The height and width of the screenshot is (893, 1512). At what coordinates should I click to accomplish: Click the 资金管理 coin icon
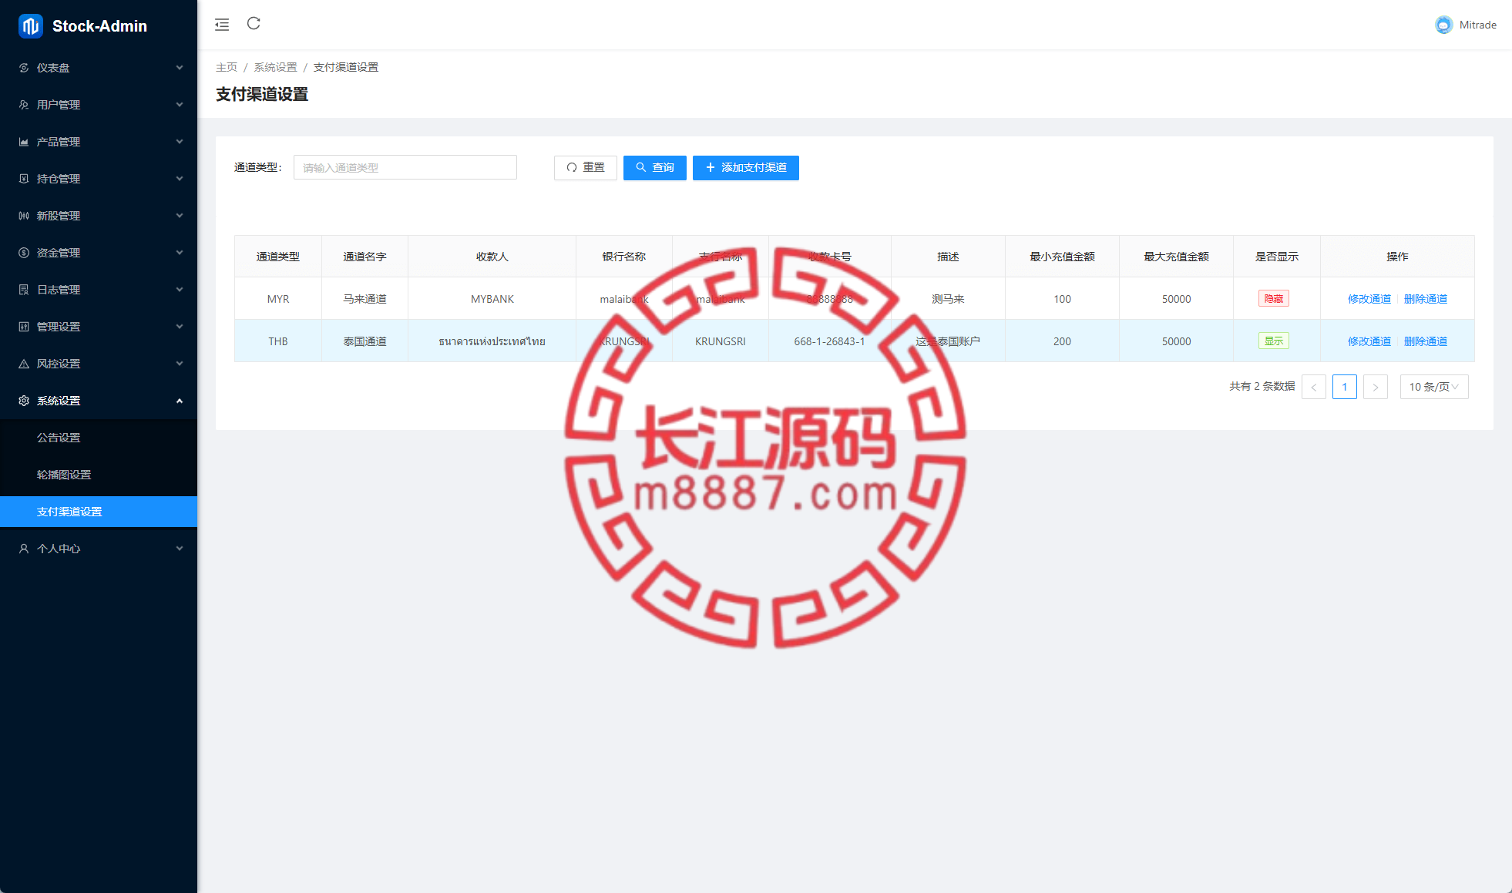click(x=24, y=253)
